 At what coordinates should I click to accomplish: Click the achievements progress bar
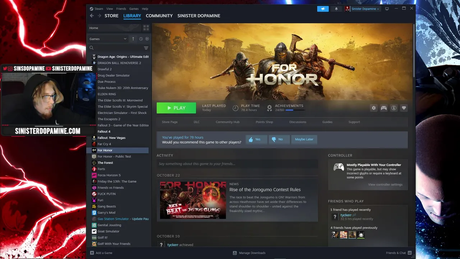295,110
